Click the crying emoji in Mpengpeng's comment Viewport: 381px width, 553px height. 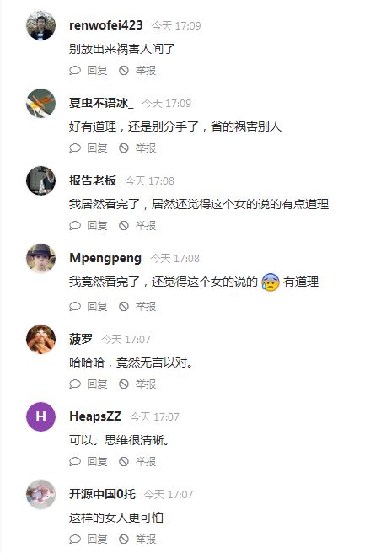tap(271, 282)
